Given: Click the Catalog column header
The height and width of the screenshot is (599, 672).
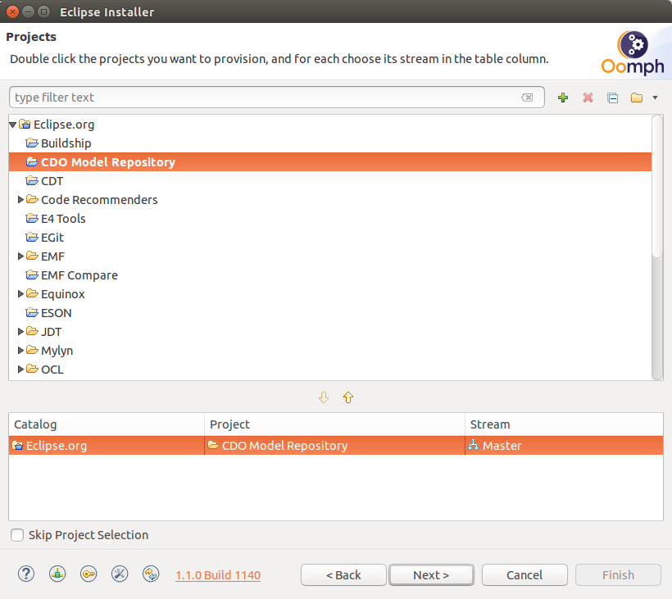Looking at the screenshot, I should [x=107, y=424].
